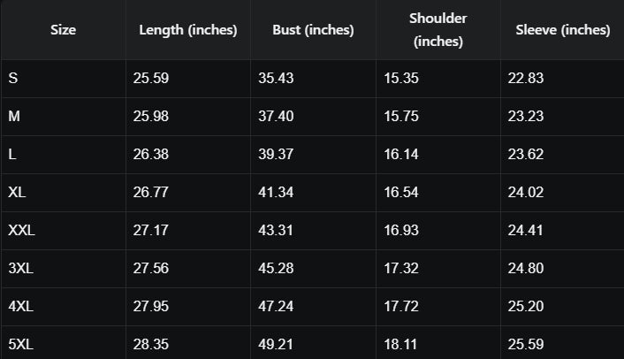Viewport: 624px width, 359px height.
Task: Click the S size row label
Action: tap(13, 79)
